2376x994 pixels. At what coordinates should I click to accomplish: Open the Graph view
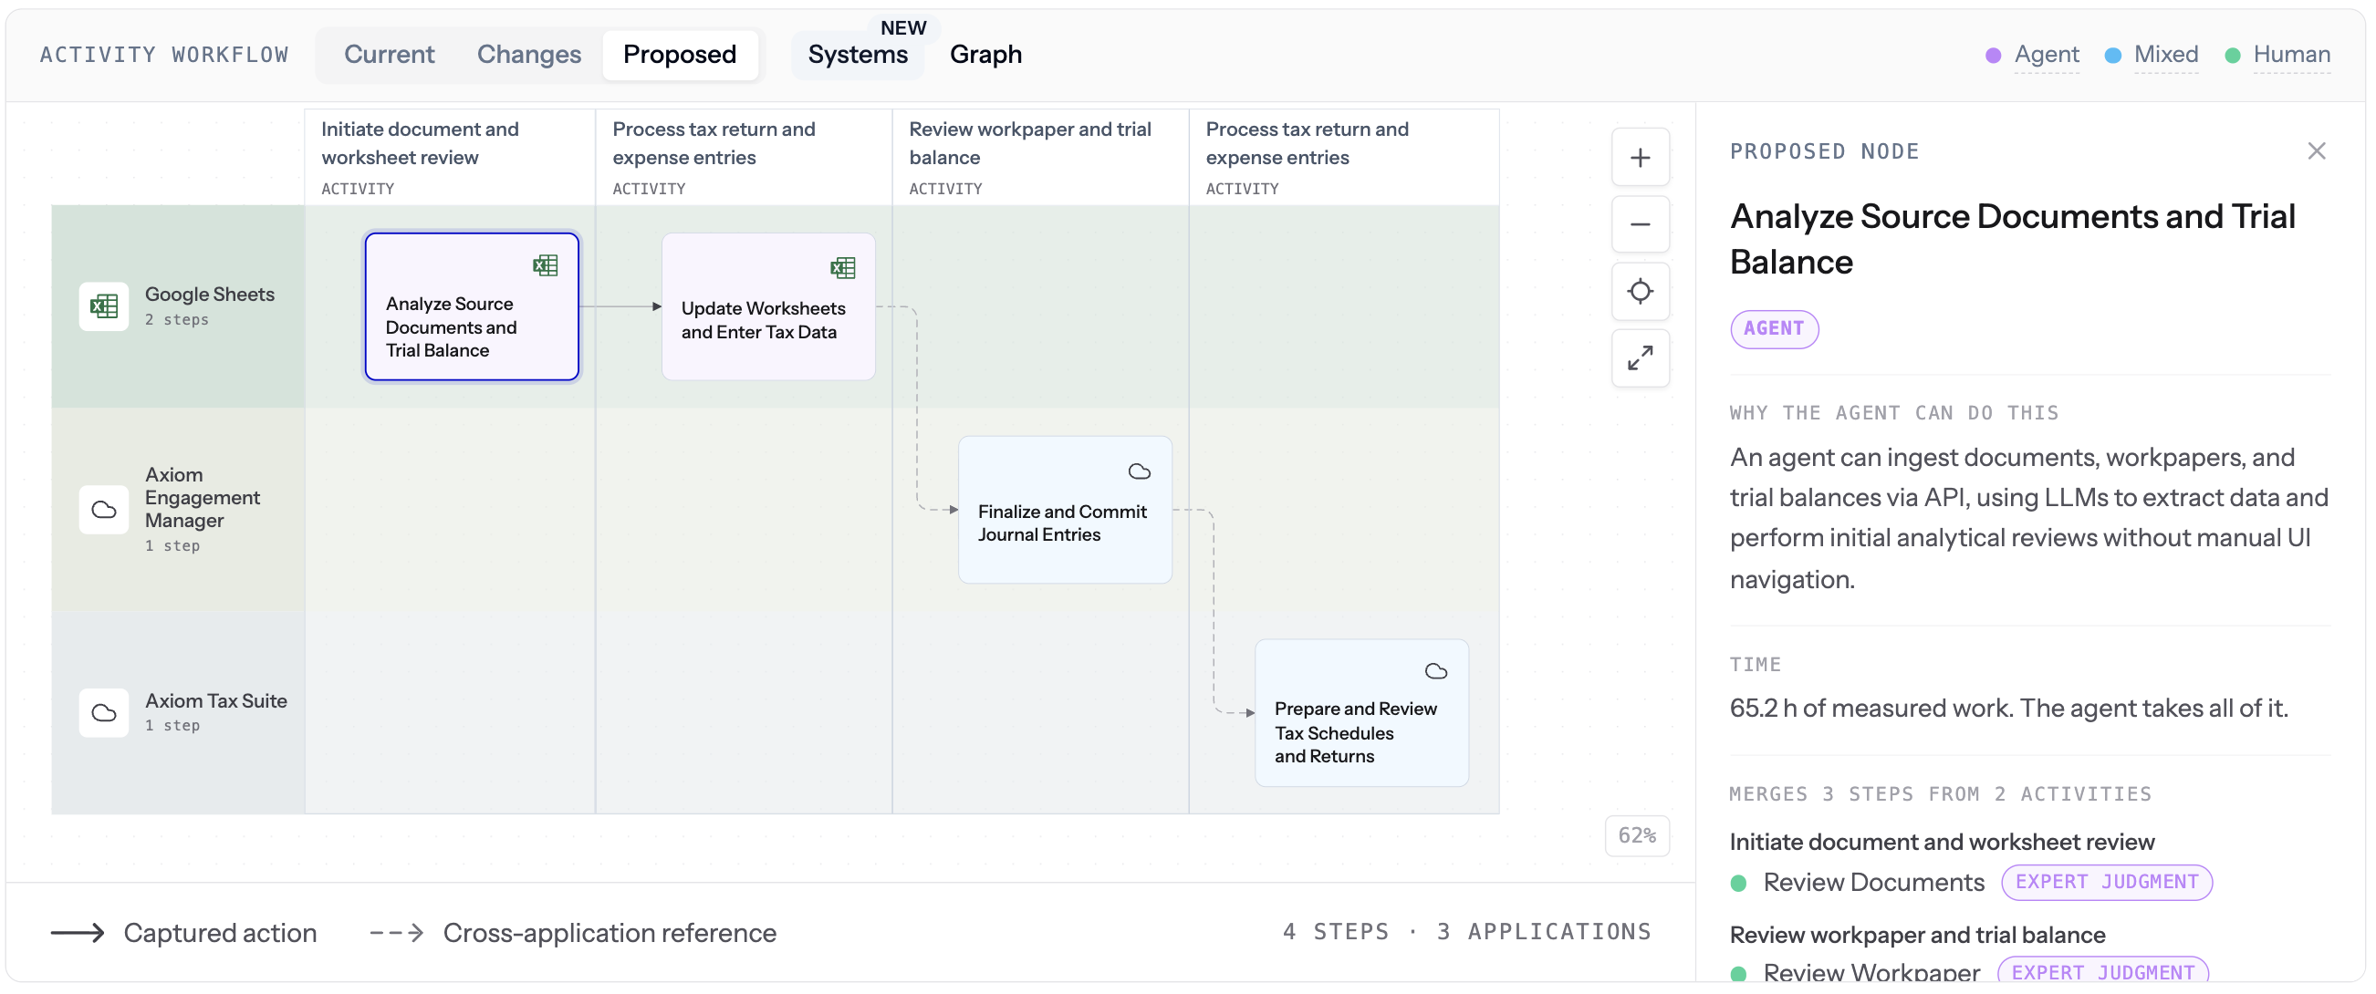click(985, 55)
